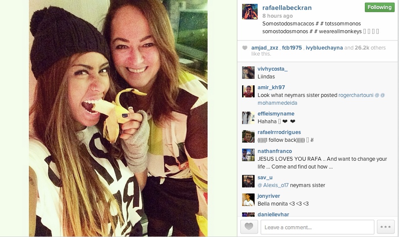This screenshot has height=237, width=399.
Task: Open the amjad_zxz liker profile link
Action: click(265, 48)
